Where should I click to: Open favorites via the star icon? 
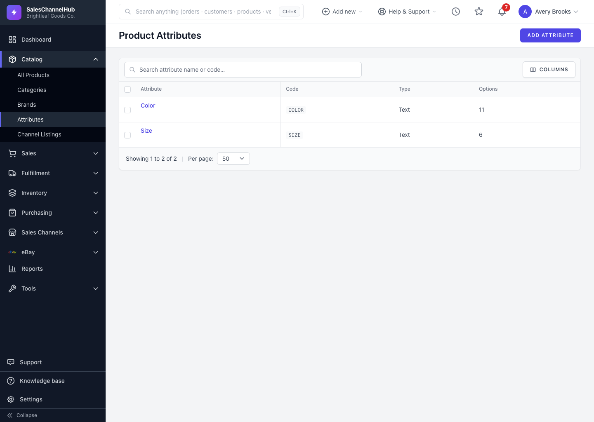pyautogui.click(x=479, y=12)
